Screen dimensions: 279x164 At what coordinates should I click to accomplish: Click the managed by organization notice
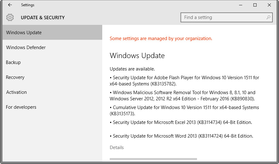(x=161, y=39)
